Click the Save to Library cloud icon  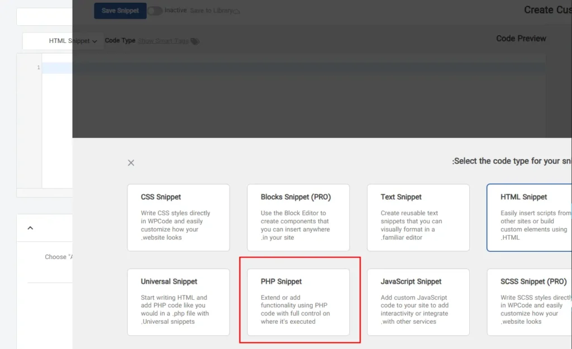click(x=237, y=11)
